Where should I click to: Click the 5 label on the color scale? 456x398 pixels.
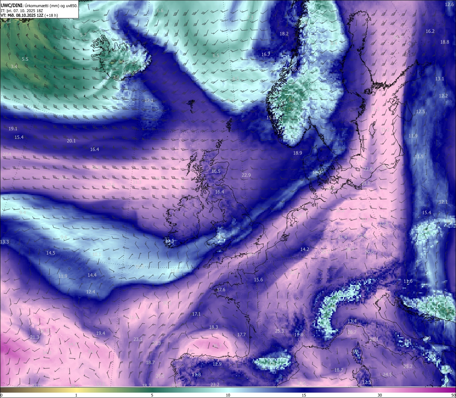(152, 395)
